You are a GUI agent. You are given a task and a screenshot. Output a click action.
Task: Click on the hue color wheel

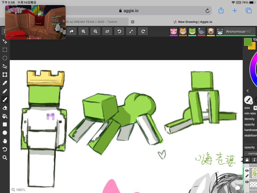252,69
